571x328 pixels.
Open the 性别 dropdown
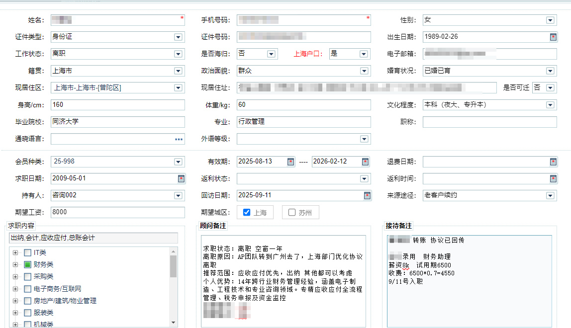click(550, 20)
